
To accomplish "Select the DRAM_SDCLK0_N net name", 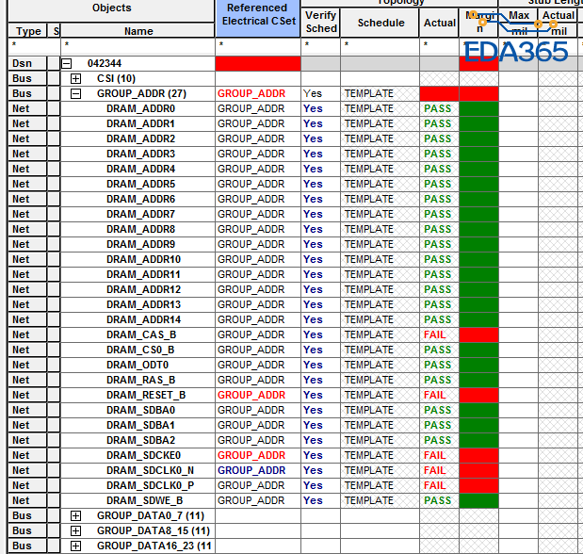I will tap(150, 471).
